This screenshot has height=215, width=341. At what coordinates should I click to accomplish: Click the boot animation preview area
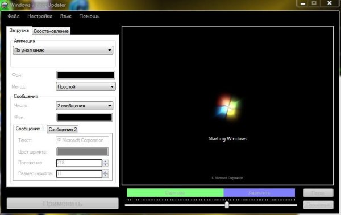click(x=228, y=106)
